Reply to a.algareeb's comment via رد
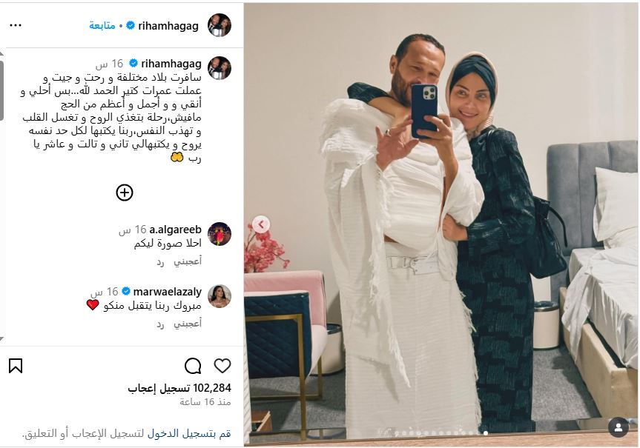Image resolution: width=640 pixels, height=448 pixels. click(x=160, y=263)
